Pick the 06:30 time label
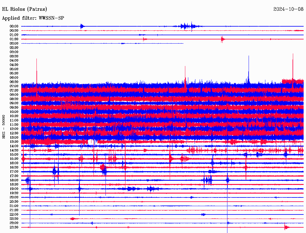This screenshot has width=306, height=233. 14,82
